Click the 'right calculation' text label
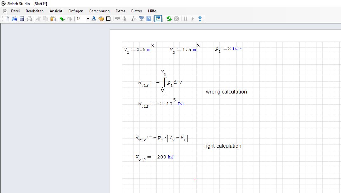The image size is (341, 193). pyautogui.click(x=223, y=146)
